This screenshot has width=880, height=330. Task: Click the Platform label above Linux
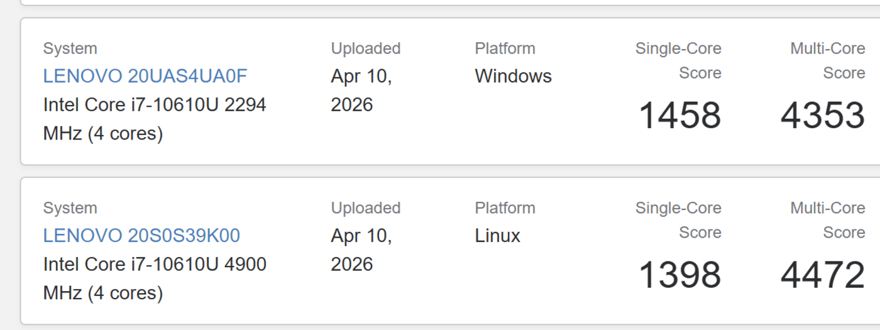point(505,208)
